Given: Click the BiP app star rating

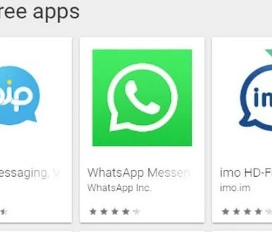Looking at the screenshot, I should (x=4, y=212).
